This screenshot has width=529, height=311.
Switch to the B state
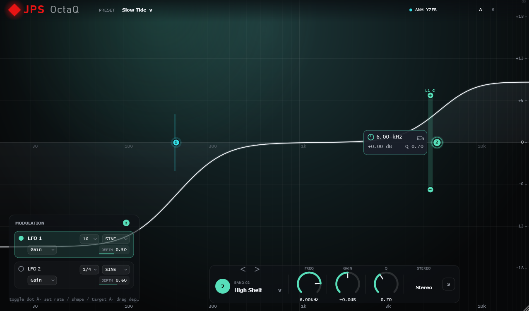[493, 10]
